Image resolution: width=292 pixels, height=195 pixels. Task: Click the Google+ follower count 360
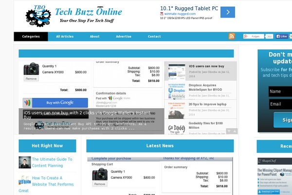click(269, 37)
